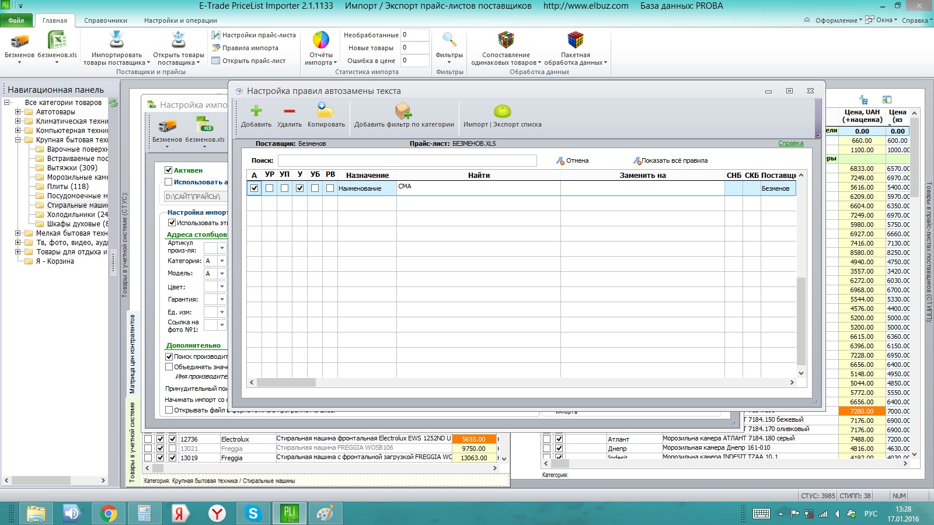Open the Справка link in rules dialog

(791, 143)
